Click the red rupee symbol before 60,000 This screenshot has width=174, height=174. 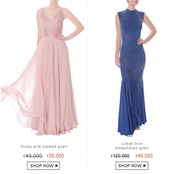136,156
